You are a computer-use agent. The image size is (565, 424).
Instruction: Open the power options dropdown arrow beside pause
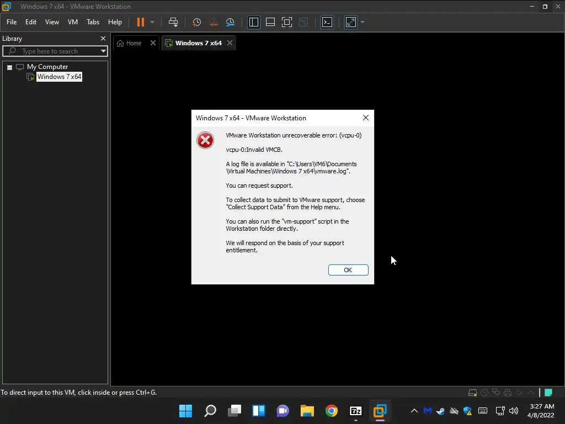point(152,22)
